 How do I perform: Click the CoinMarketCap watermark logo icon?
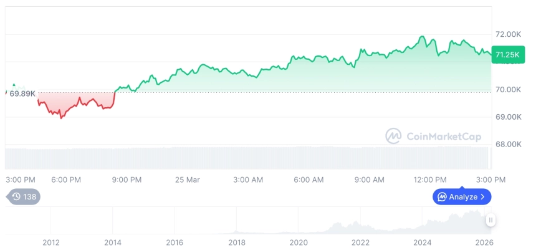(x=393, y=136)
